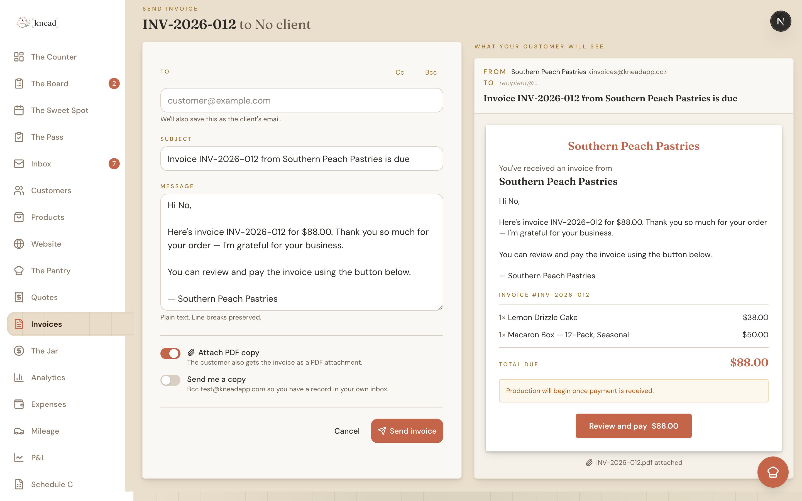Click the recipient@... preview address

click(518, 83)
